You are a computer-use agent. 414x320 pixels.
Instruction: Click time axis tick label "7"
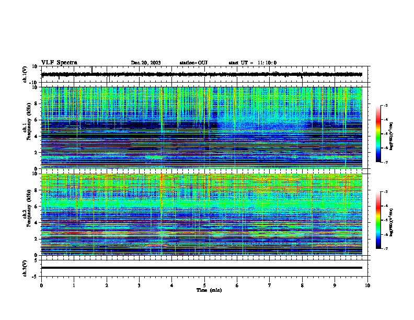coord(270,285)
